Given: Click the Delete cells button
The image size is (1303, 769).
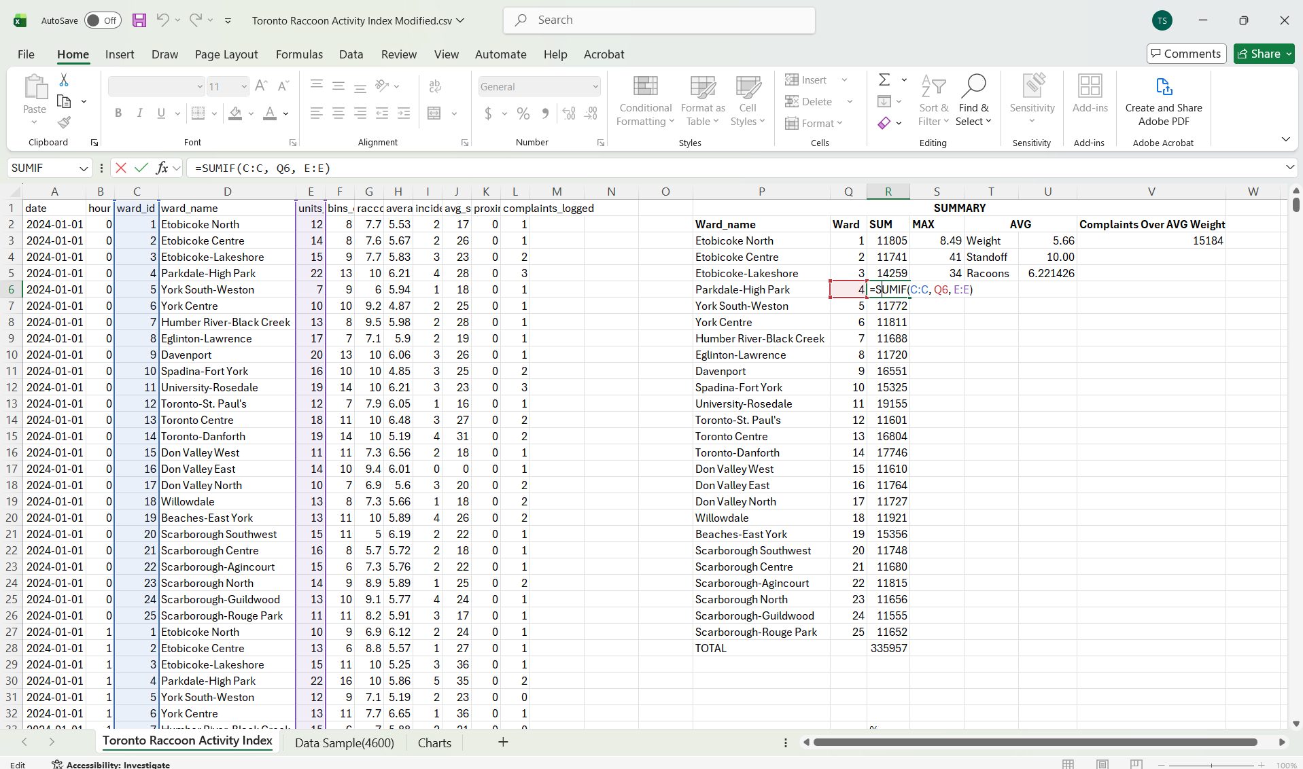Looking at the screenshot, I should pyautogui.click(x=818, y=101).
